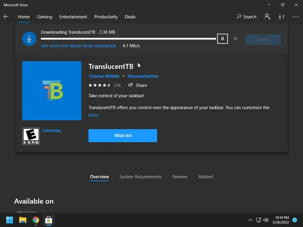
Task: Open the Windows Start menu
Action: 9,220
